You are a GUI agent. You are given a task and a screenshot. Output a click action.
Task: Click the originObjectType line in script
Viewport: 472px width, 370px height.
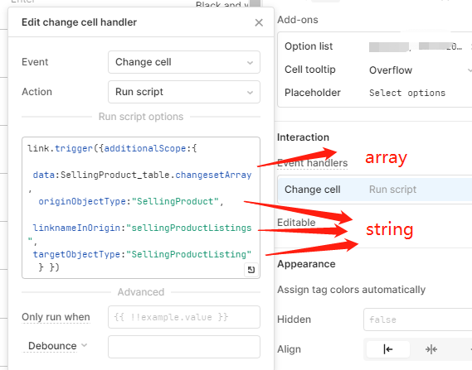131,201
